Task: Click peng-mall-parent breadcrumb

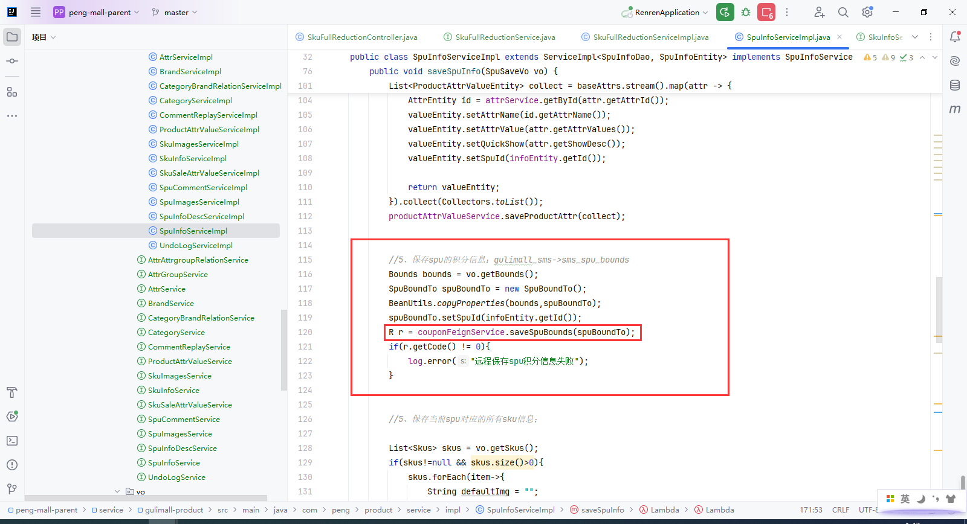Action: click(42, 510)
